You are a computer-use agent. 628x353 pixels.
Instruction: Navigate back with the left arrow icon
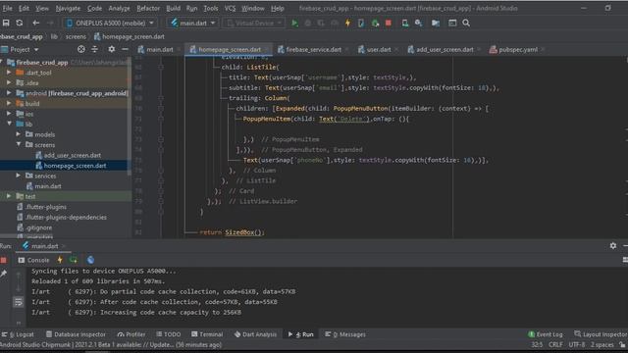(35, 24)
